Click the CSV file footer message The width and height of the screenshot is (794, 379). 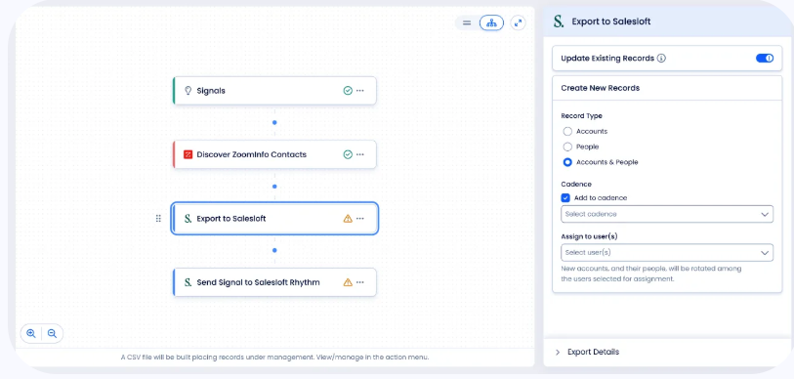click(275, 358)
